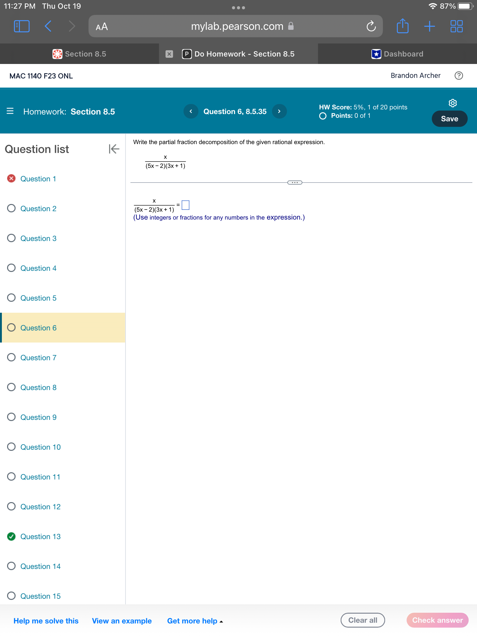Open the Safari share sheet icon

pyautogui.click(x=402, y=26)
